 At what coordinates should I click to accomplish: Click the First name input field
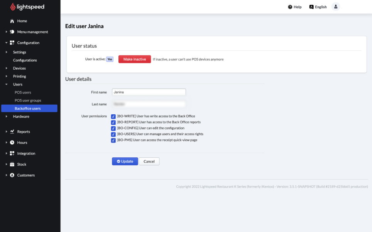pos(149,92)
